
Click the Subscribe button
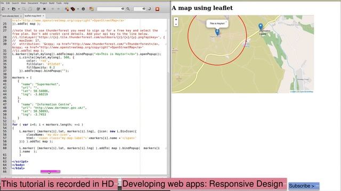tap(304, 186)
